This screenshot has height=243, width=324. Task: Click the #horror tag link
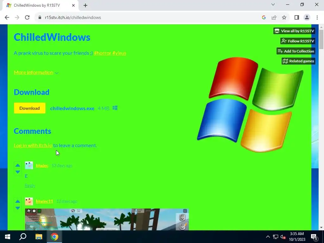tap(102, 53)
